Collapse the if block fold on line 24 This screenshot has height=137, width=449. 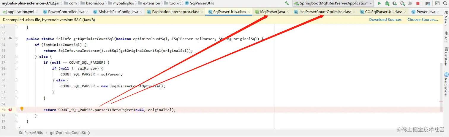coord(16,45)
